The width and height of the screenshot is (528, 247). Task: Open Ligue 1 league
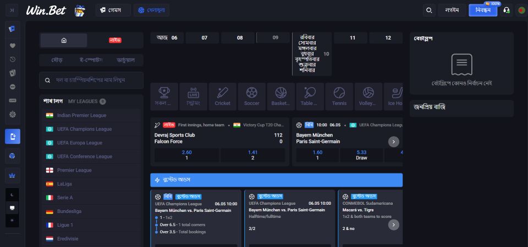pos(91,225)
